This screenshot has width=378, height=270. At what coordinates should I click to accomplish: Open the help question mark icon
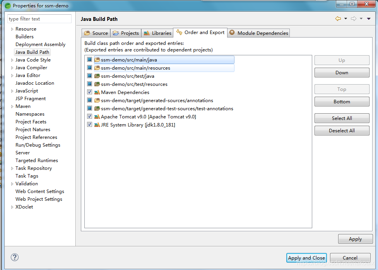pyautogui.click(x=14, y=257)
